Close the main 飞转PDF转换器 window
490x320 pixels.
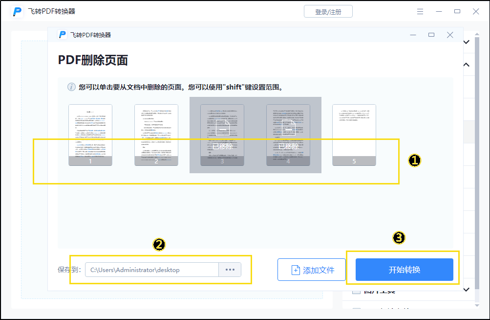(x=476, y=12)
